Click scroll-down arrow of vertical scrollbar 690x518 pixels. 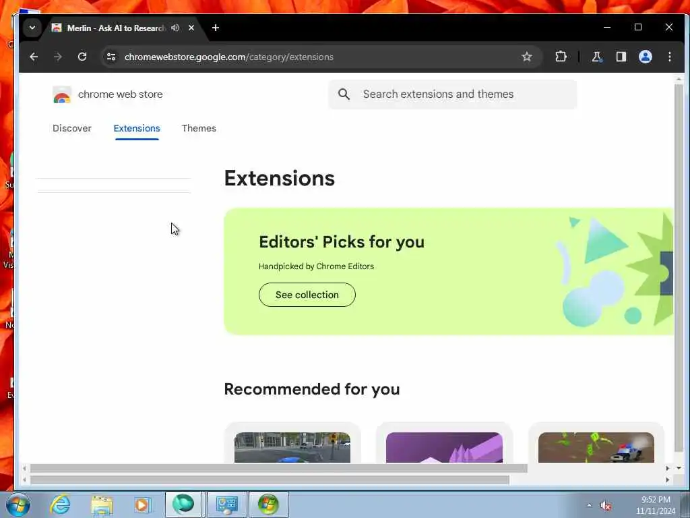(679, 468)
